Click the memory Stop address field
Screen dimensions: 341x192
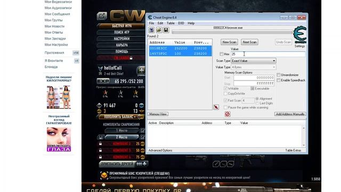click(254, 84)
